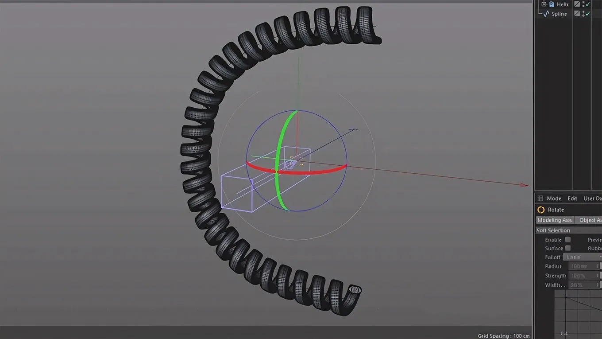This screenshot has height=339, width=602.
Task: Open the Edit menu in the attributes panel
Action: click(572, 198)
